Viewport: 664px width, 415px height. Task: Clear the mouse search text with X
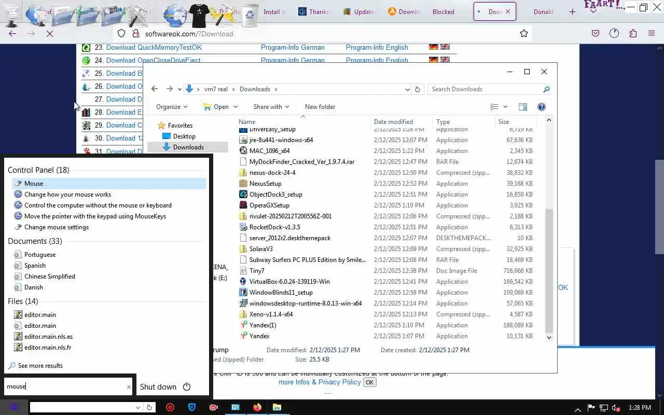pos(129,386)
